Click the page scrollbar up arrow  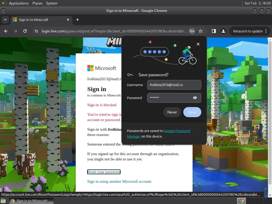[270, 40]
